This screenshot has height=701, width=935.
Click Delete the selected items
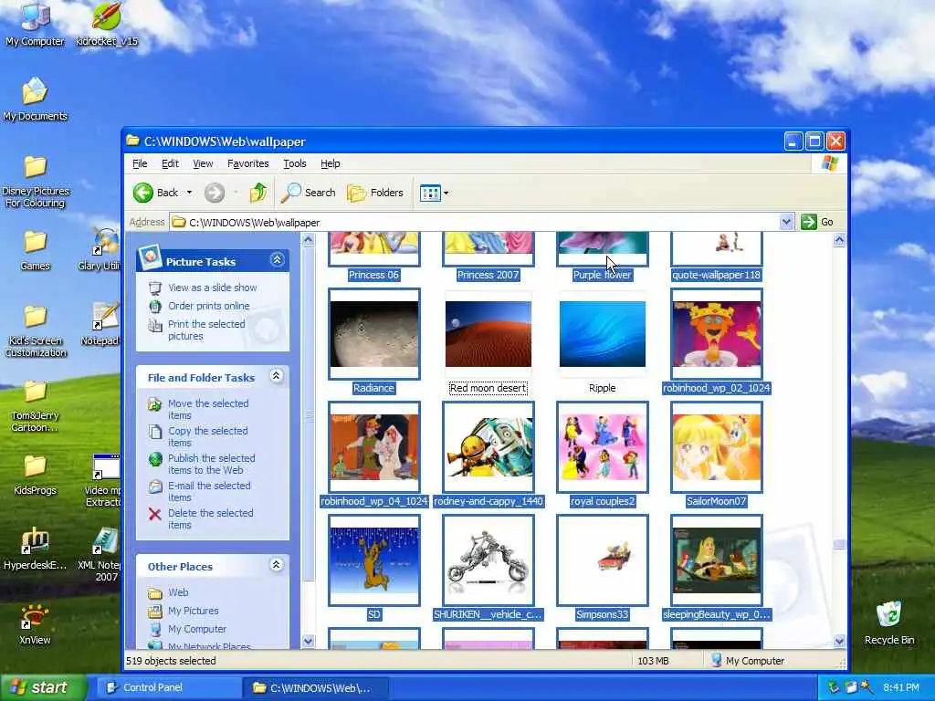210,518
